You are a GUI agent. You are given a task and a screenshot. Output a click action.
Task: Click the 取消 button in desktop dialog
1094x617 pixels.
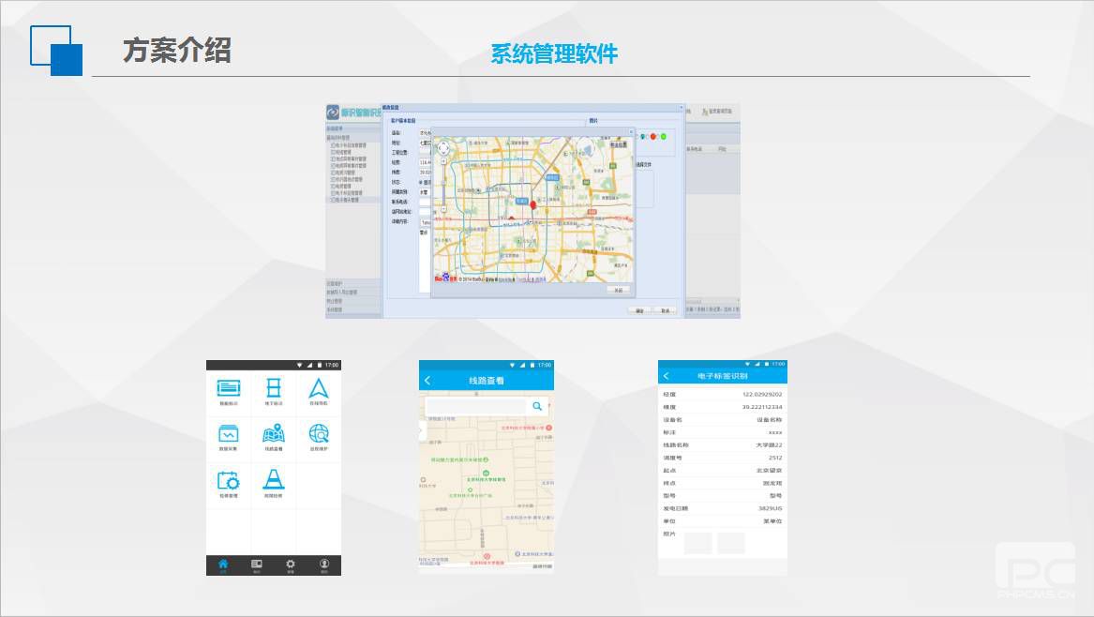click(x=665, y=309)
